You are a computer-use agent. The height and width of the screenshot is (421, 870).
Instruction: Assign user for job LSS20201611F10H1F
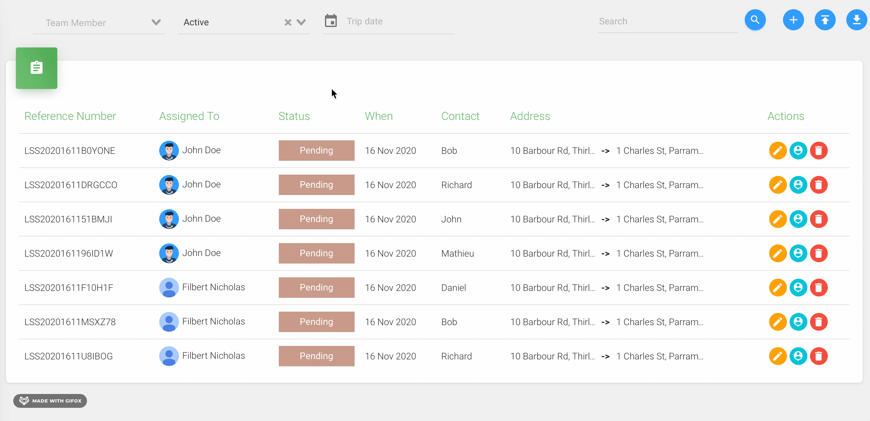[x=798, y=288]
